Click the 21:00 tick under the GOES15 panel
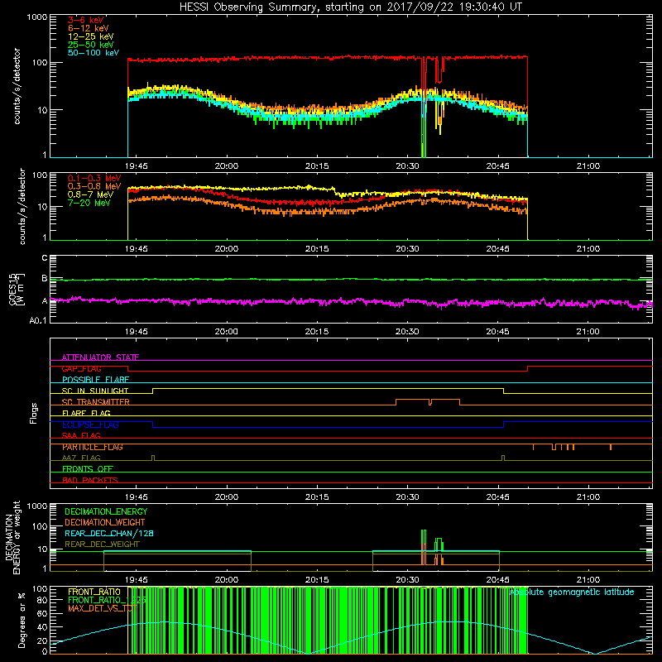Screen dimensions: 662x662 coord(588,332)
